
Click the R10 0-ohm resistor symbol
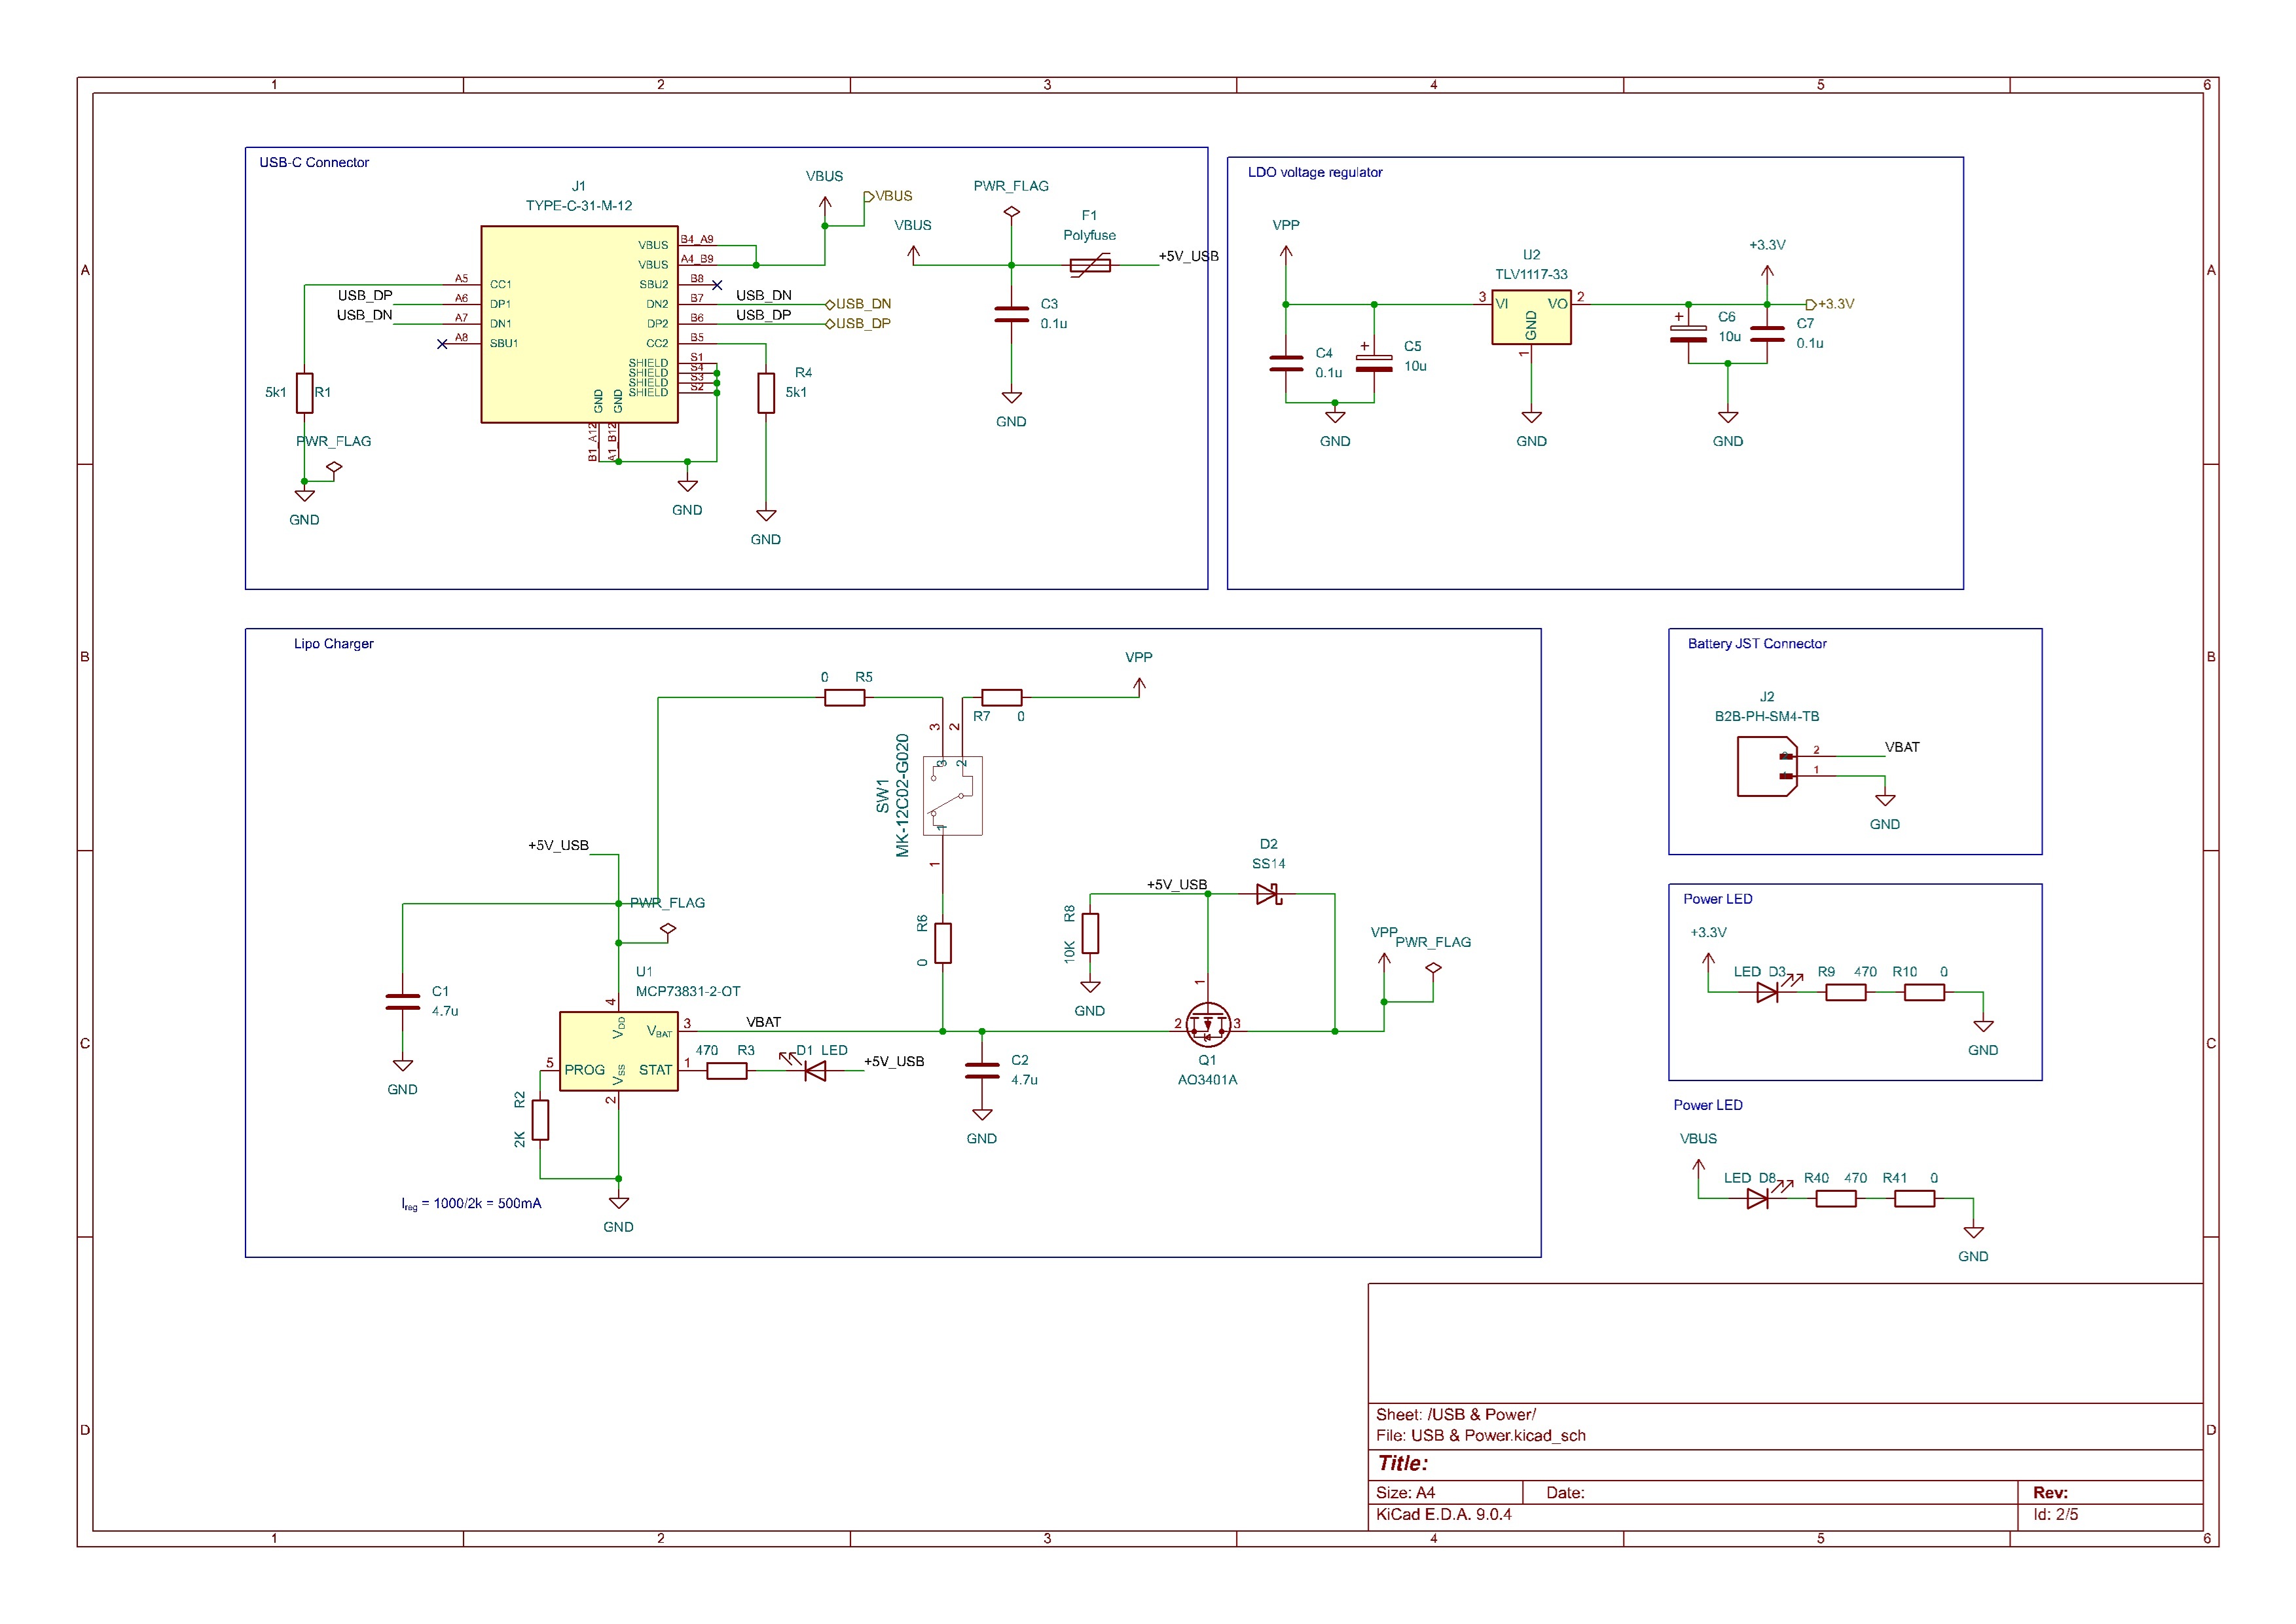[1924, 992]
